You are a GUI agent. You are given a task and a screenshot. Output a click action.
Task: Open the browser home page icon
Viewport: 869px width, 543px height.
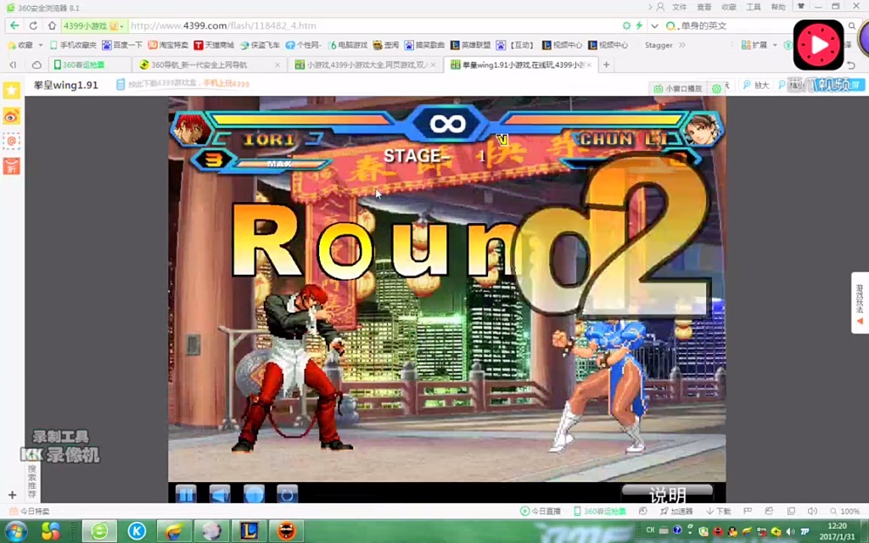[x=52, y=25]
